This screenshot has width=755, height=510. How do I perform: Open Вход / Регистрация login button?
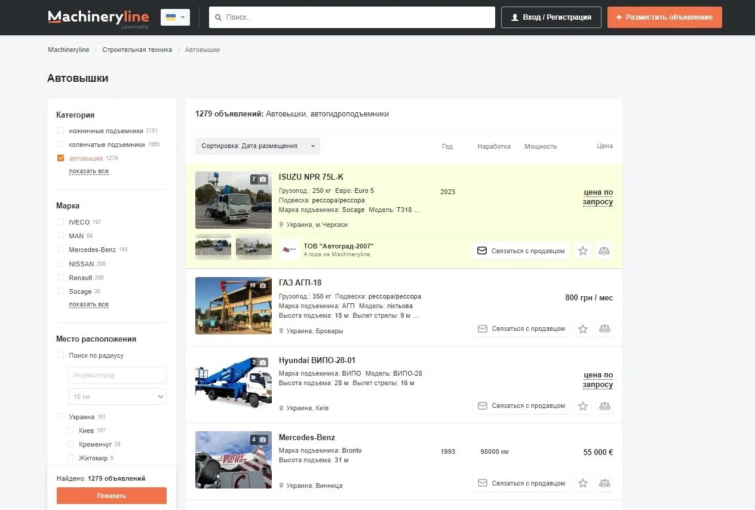[550, 17]
